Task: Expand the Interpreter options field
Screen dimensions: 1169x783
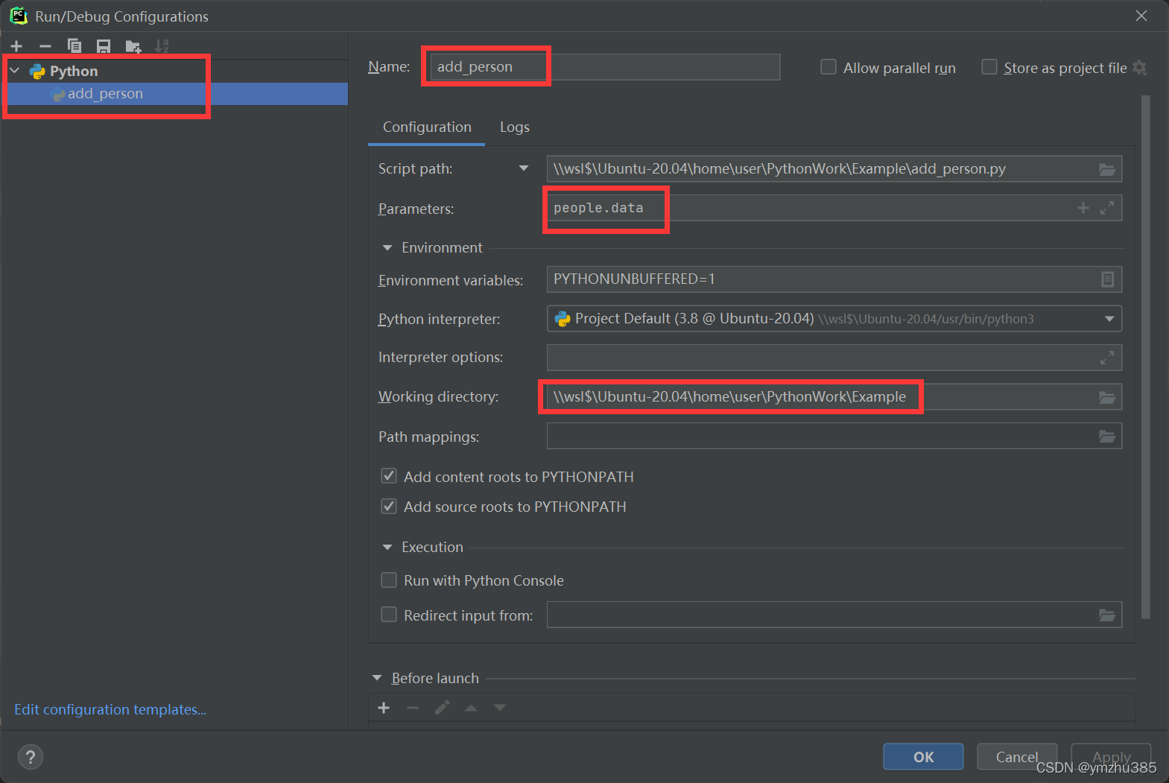Action: (x=1107, y=358)
